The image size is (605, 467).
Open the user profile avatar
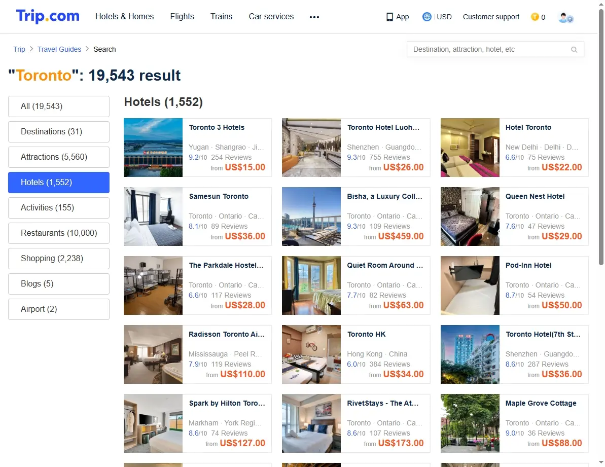point(565,17)
